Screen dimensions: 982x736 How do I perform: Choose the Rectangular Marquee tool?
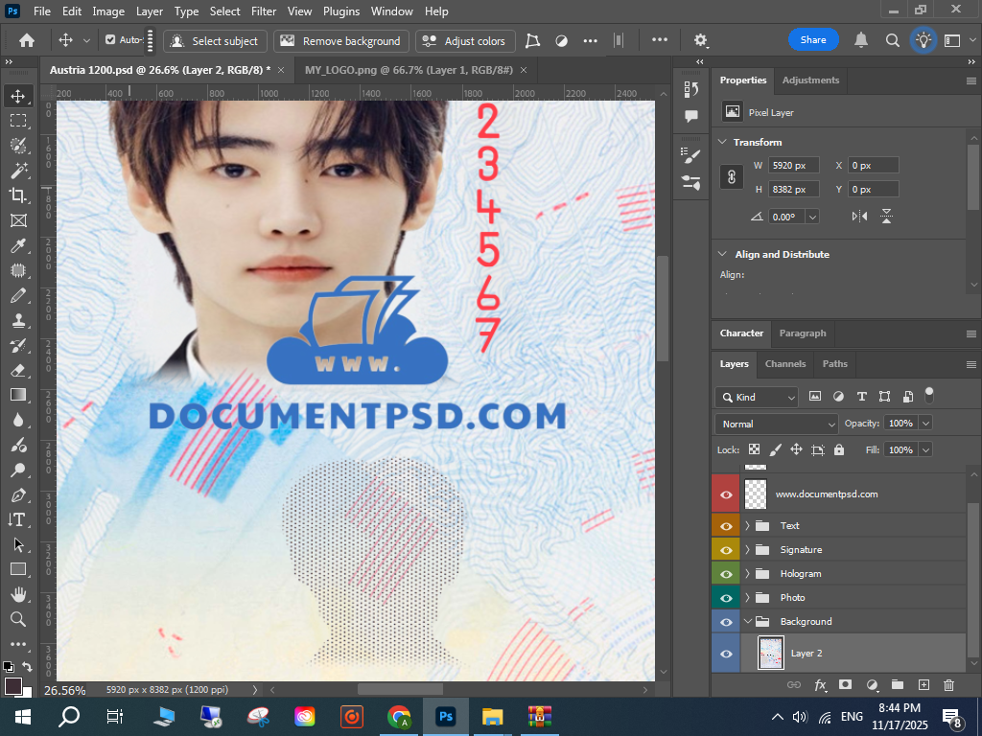[17, 121]
